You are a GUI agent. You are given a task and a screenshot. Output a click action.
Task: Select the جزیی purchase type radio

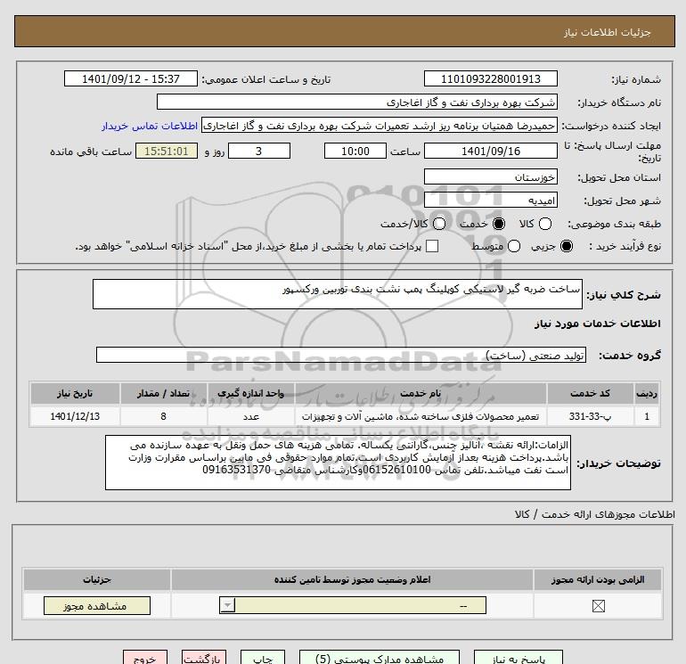pos(567,246)
